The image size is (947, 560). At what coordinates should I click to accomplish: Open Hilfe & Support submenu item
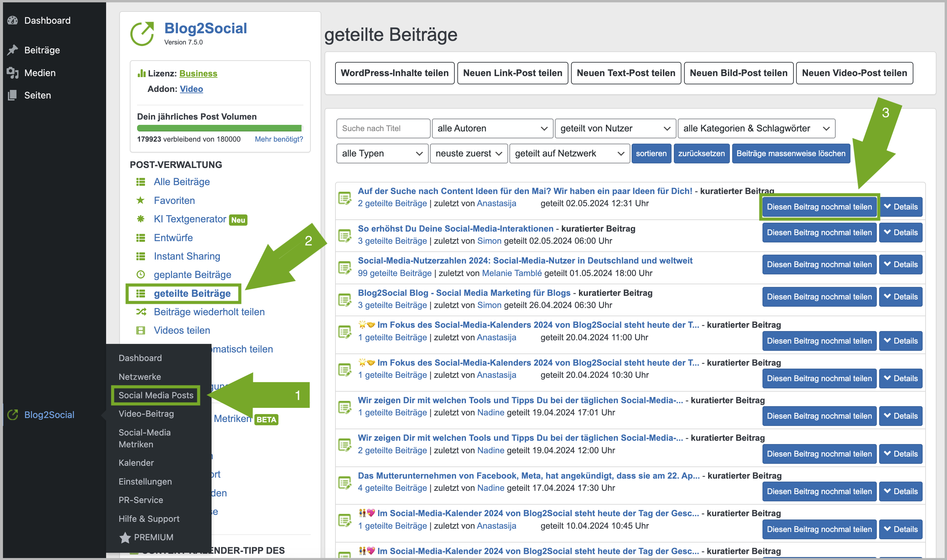click(149, 519)
